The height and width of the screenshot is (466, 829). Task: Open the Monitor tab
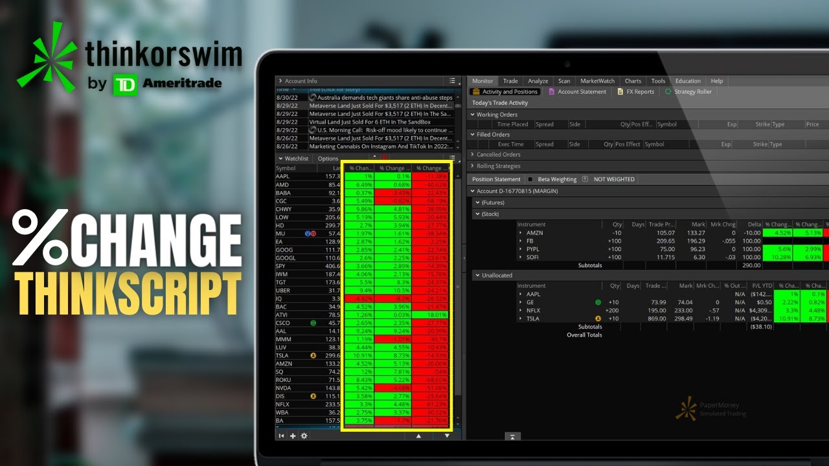tap(483, 81)
